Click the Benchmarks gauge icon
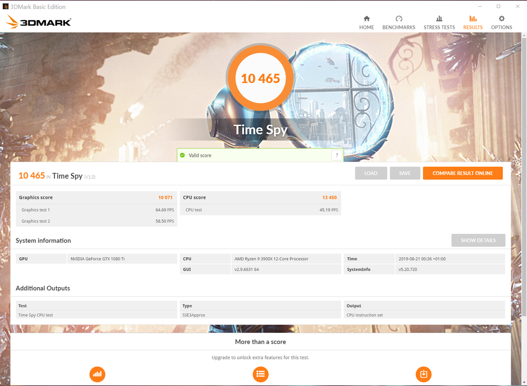The image size is (527, 386). (398, 18)
